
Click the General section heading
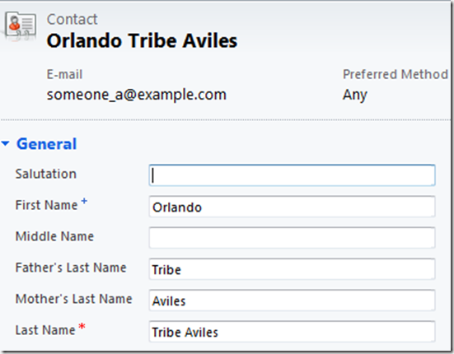click(47, 144)
